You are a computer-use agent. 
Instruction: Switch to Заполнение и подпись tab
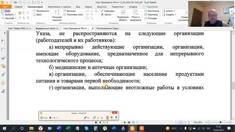59,7
